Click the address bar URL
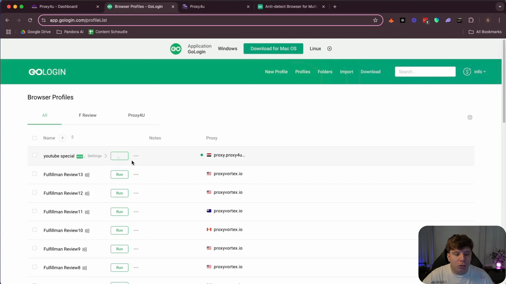This screenshot has height=284, width=506. click(x=78, y=20)
